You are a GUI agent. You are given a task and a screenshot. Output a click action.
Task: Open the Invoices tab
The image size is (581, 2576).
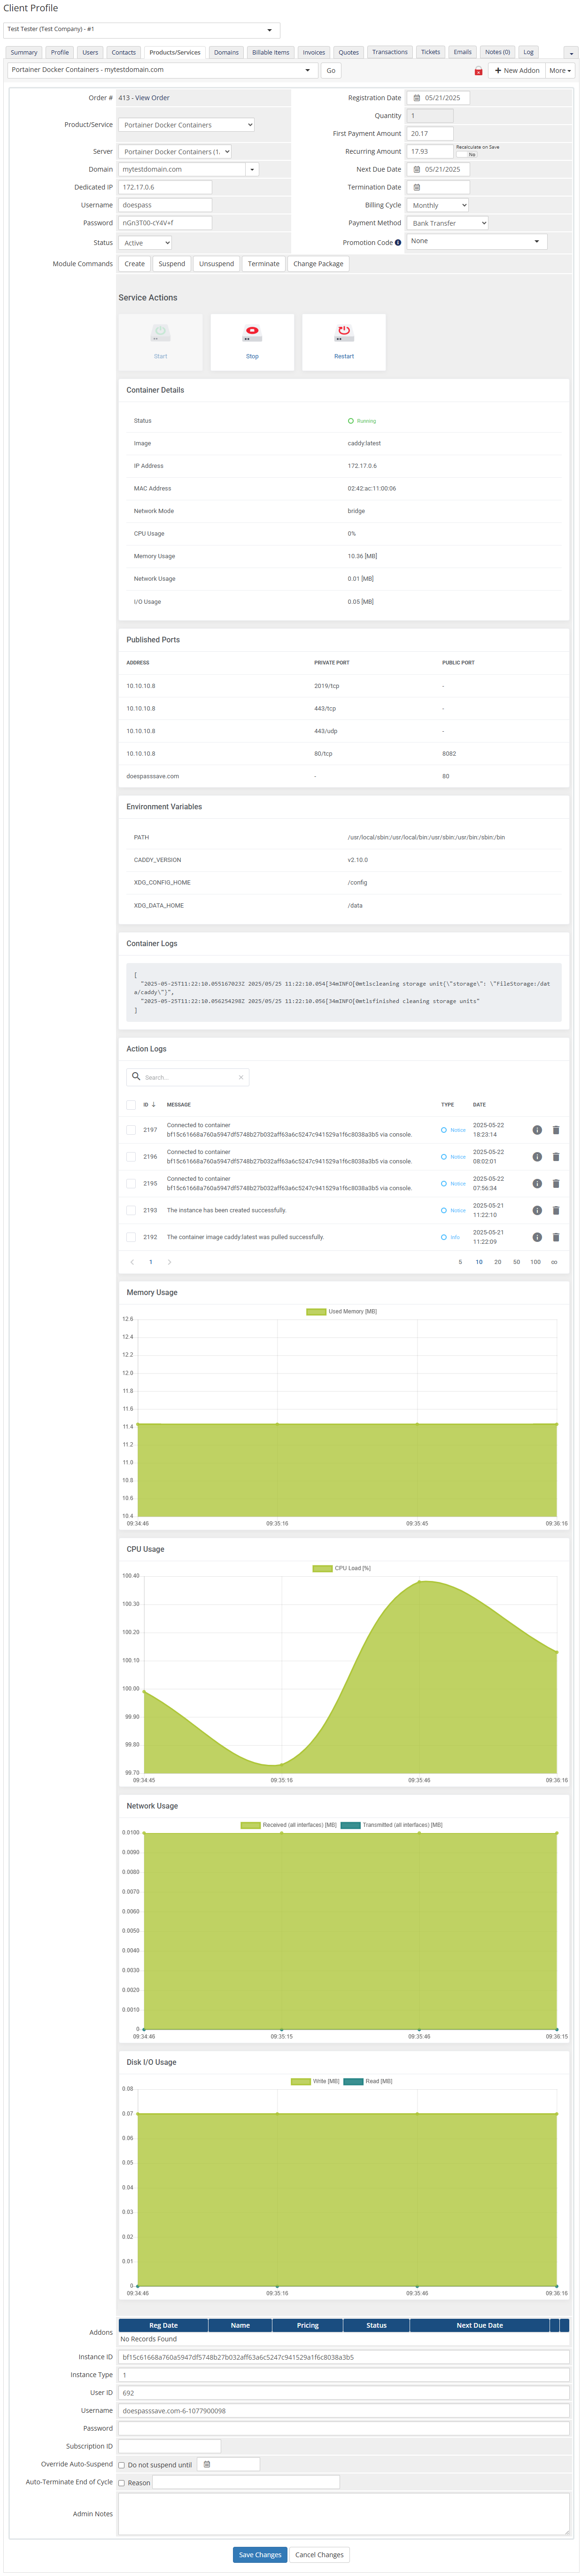pos(313,52)
